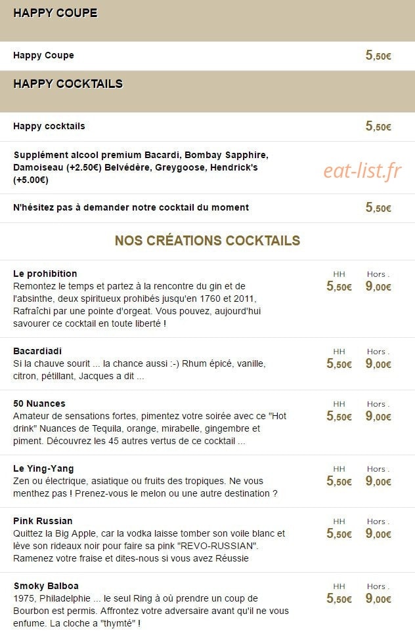Click the Pink Russian Hors price
This screenshot has height=635, width=415.
pyautogui.click(x=378, y=533)
